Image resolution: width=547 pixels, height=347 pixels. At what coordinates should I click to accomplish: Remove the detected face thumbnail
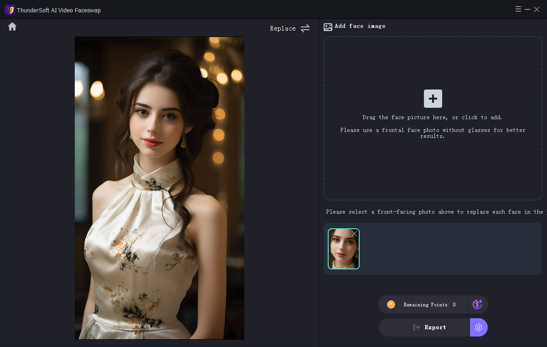(354, 234)
